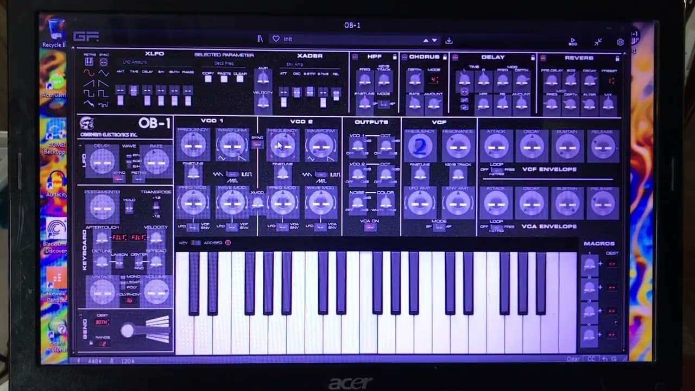This screenshot has height=391, width=695.
Task: Enable the Chorus effect power button
Action: click(x=404, y=56)
